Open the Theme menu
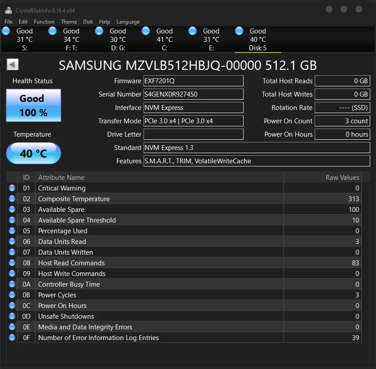This screenshot has height=369, width=376. tap(69, 22)
